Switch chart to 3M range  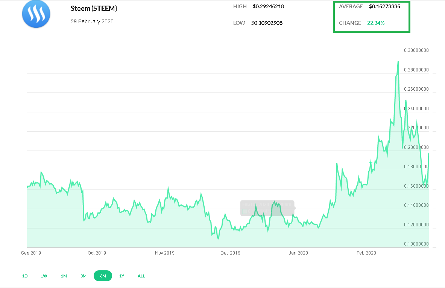pyautogui.click(x=83, y=276)
